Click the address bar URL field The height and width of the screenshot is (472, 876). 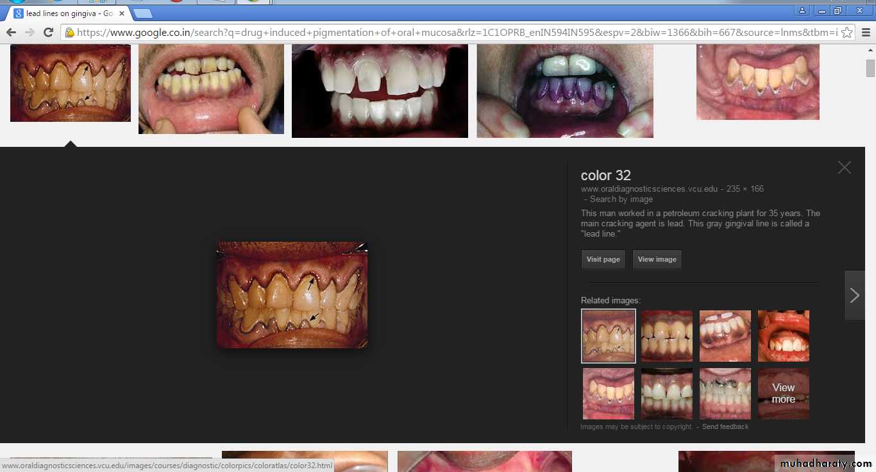[449, 33]
